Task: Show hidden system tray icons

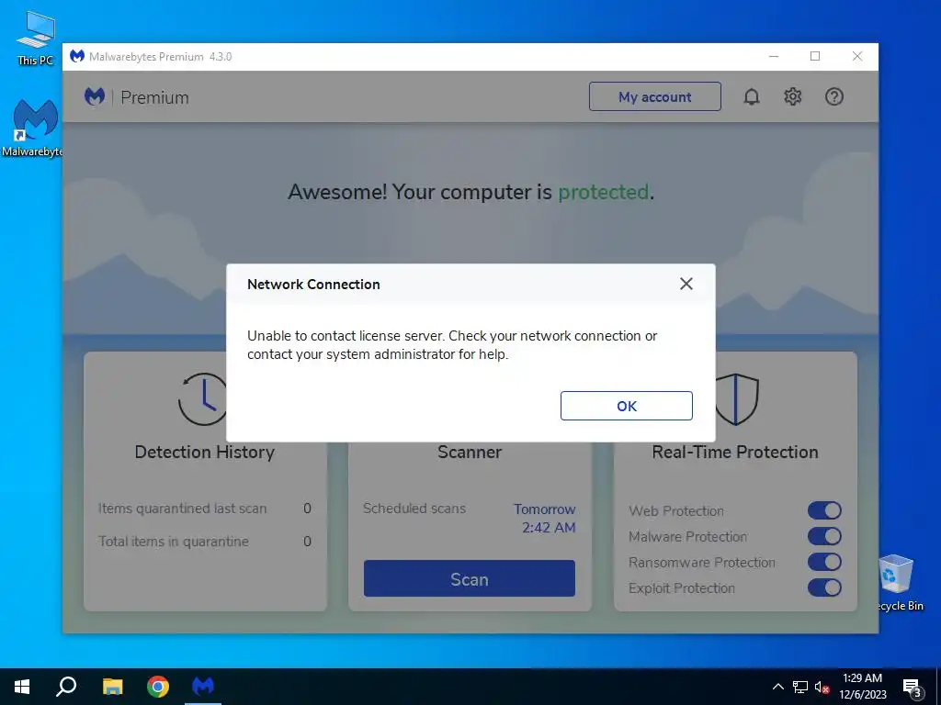Action: click(777, 687)
